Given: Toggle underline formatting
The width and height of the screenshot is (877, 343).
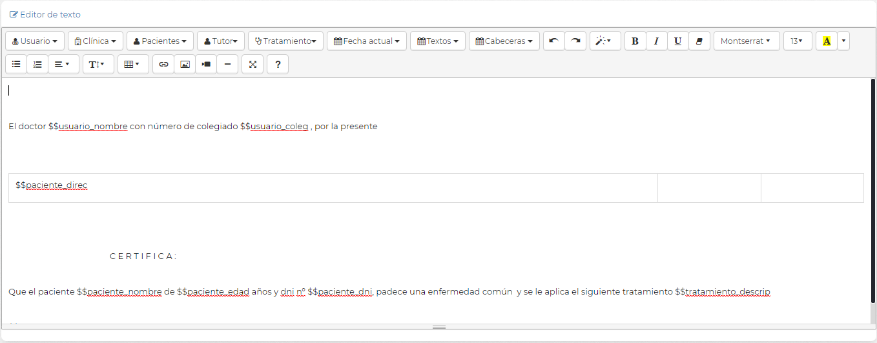Looking at the screenshot, I should (x=677, y=41).
